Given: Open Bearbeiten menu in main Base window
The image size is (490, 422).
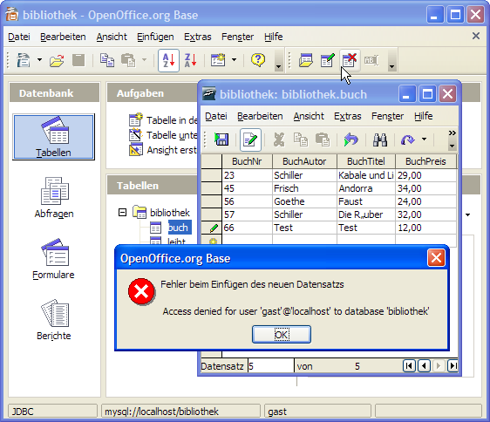Looking at the screenshot, I should tap(63, 37).
